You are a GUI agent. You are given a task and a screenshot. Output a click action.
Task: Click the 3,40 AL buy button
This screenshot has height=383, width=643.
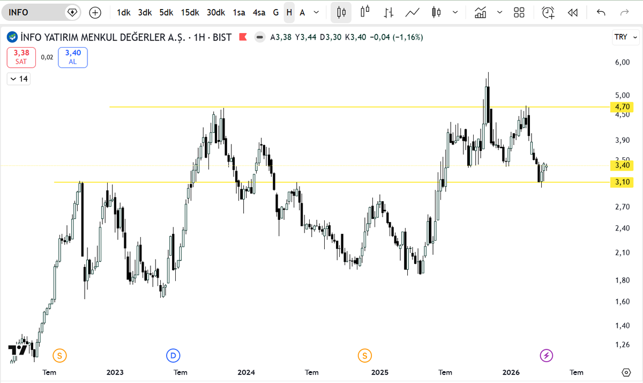click(x=73, y=57)
